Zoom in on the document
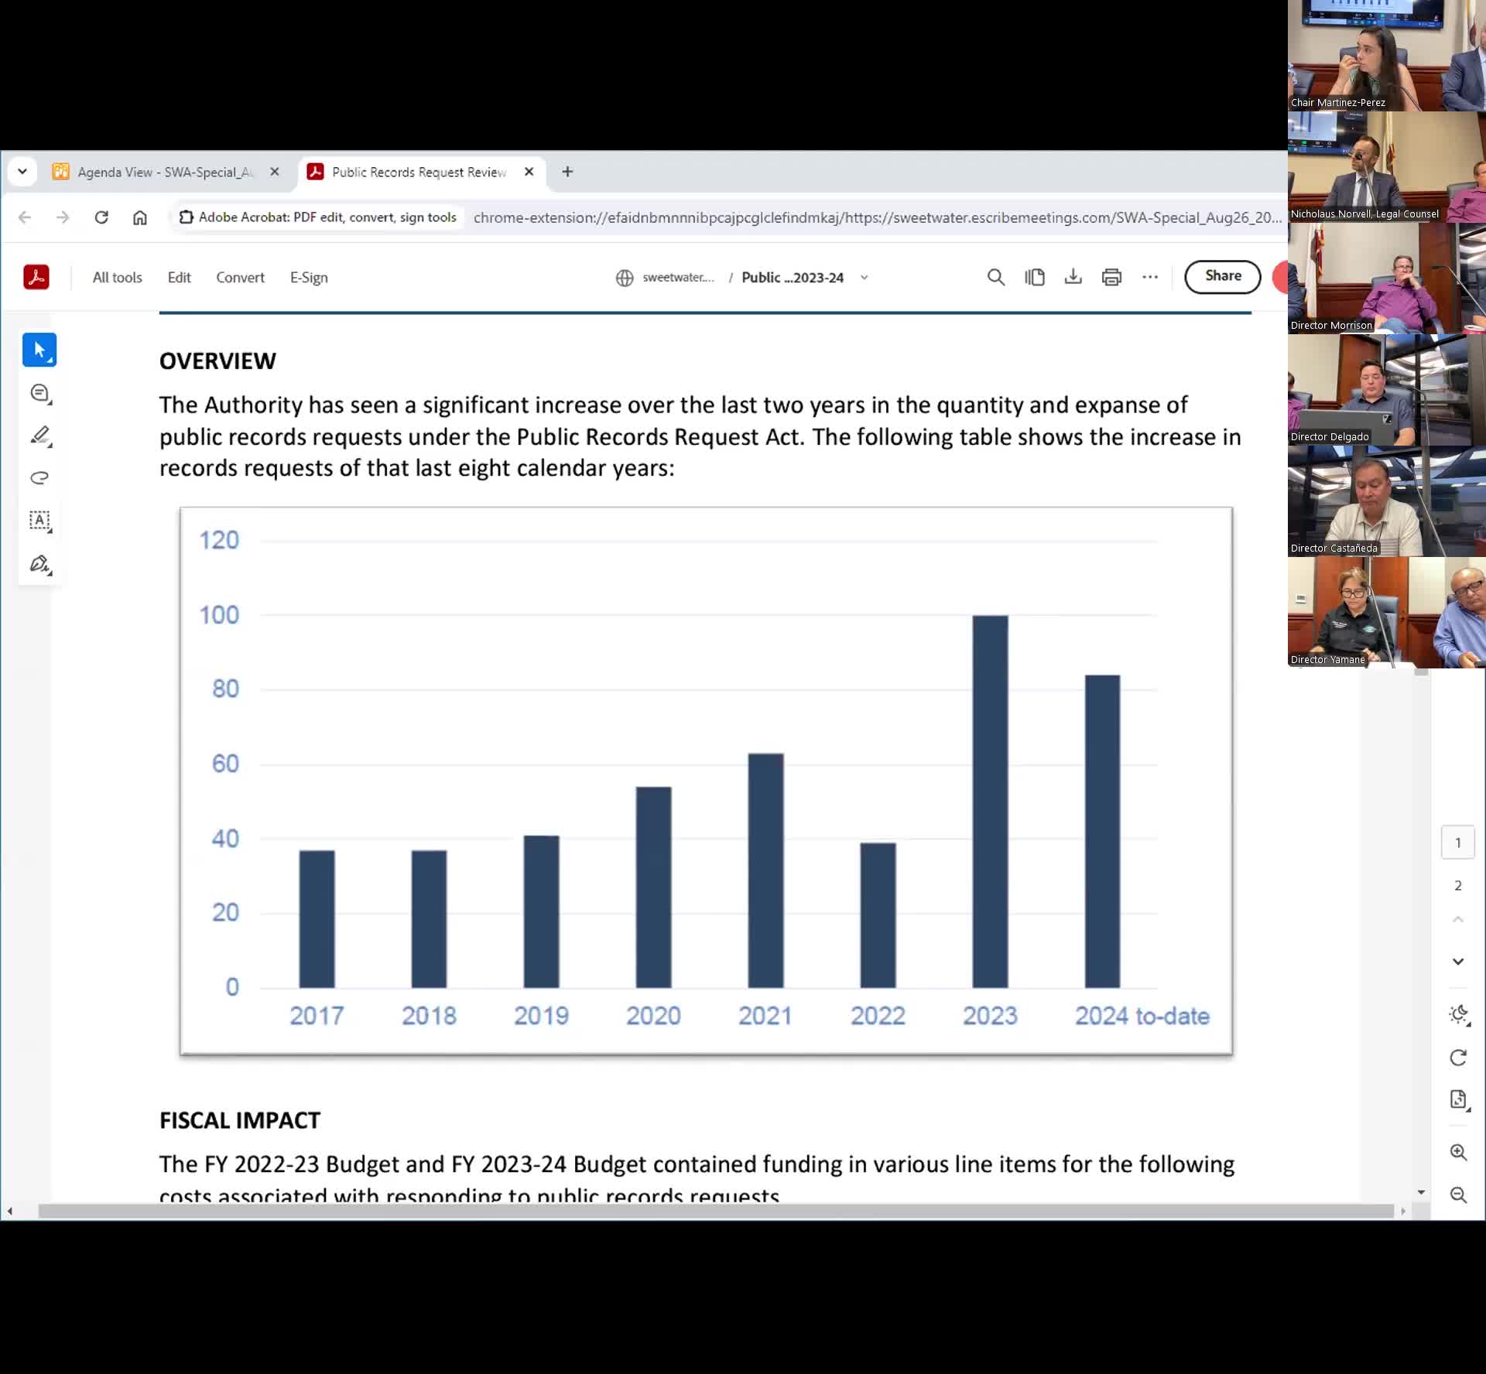 point(1458,1152)
